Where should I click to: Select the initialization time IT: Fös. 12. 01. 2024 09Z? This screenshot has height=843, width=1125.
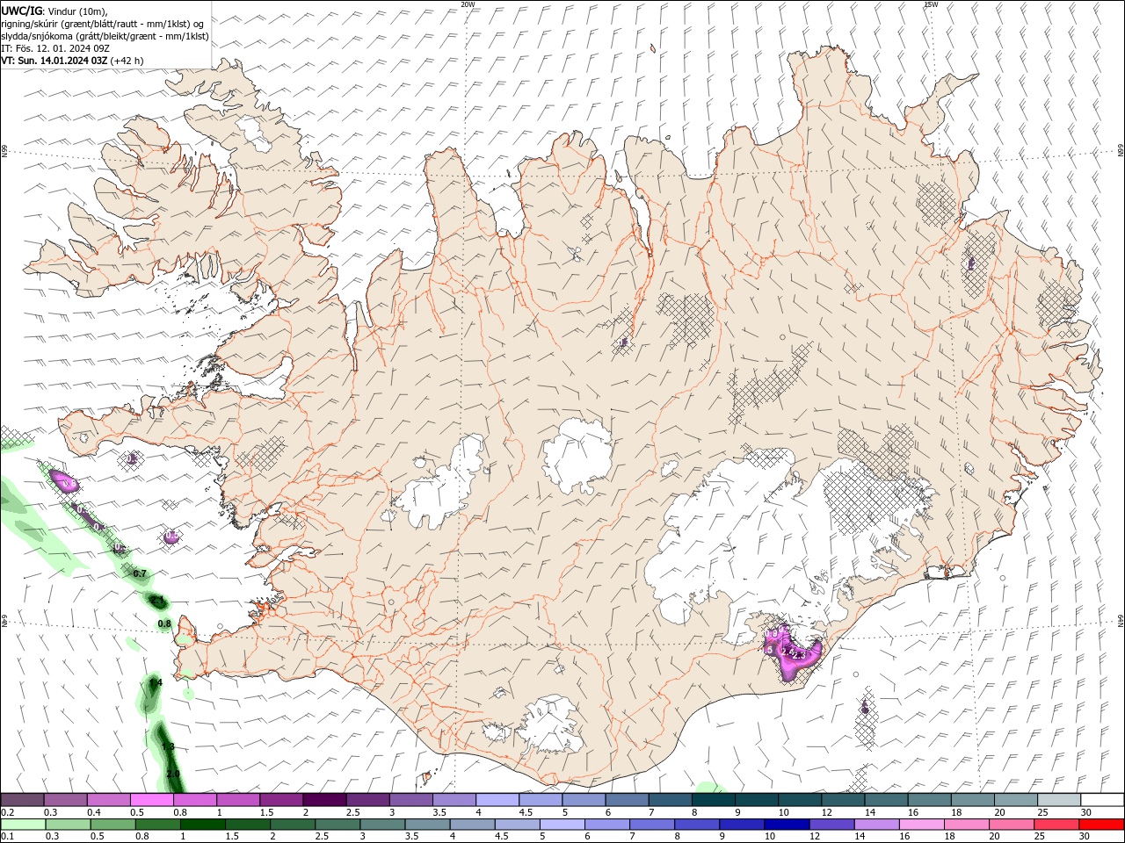pos(54,48)
